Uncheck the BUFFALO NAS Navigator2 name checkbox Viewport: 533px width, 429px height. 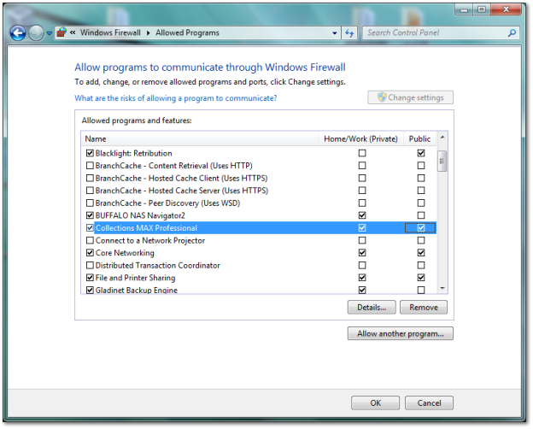[x=90, y=215]
